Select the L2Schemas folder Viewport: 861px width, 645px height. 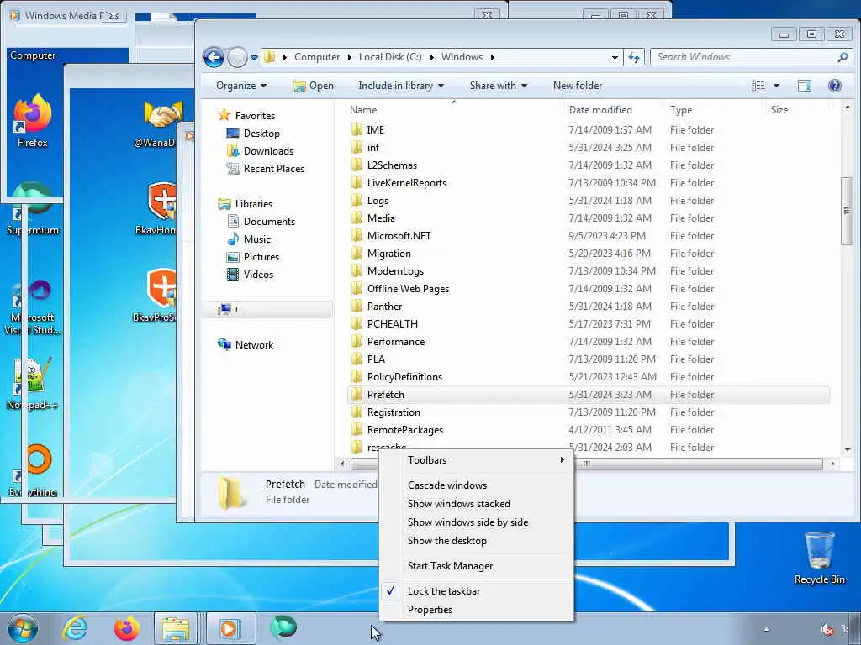click(392, 165)
